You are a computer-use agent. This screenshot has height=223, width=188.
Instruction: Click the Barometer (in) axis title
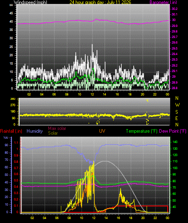coord(163,2)
